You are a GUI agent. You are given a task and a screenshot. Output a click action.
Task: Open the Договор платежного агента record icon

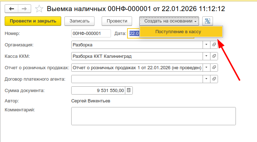[214, 79]
